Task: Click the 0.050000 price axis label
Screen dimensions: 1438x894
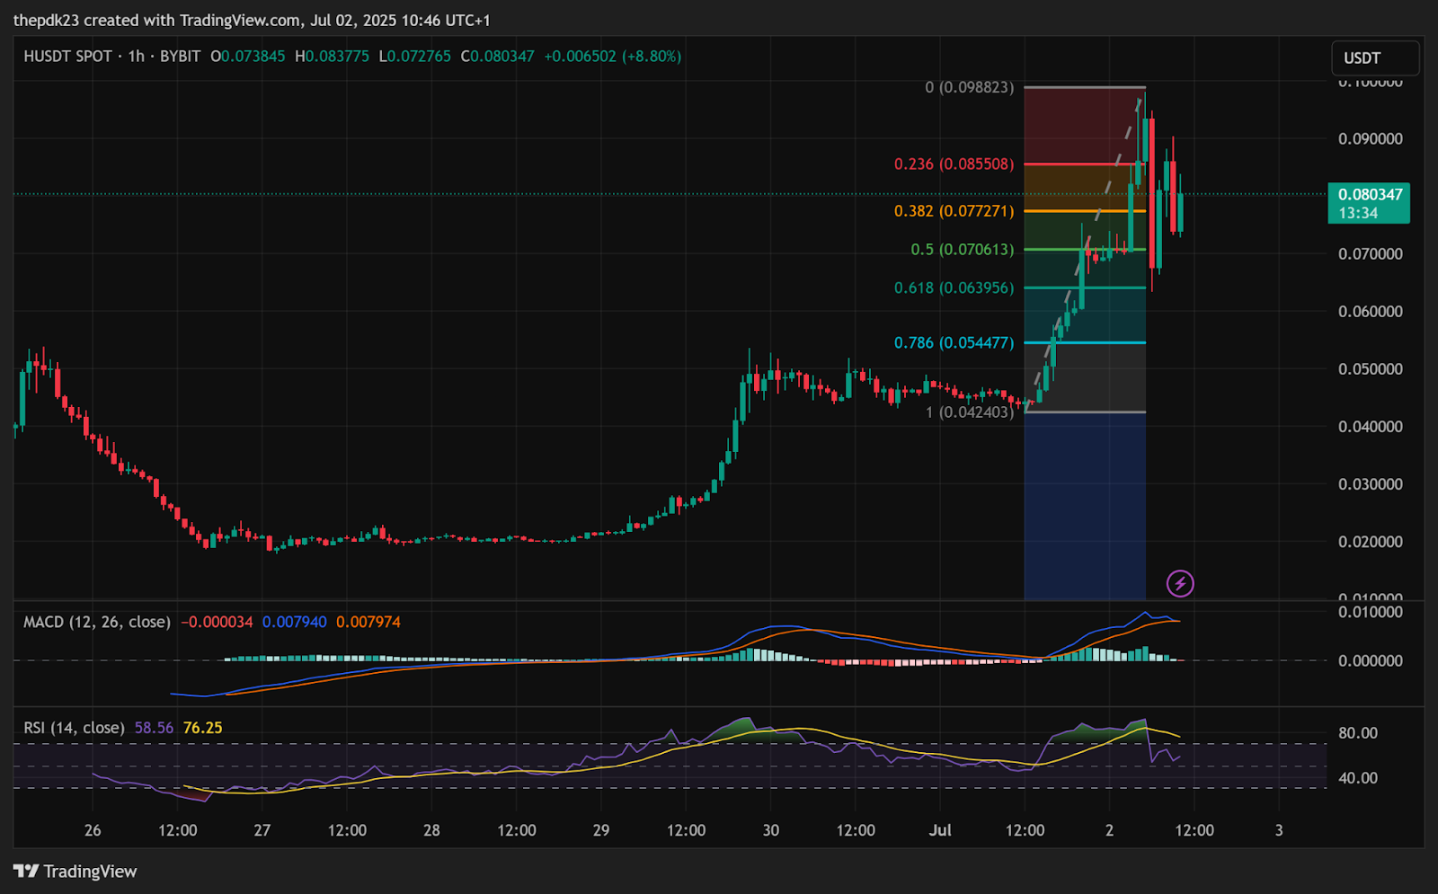Action: tap(1370, 369)
